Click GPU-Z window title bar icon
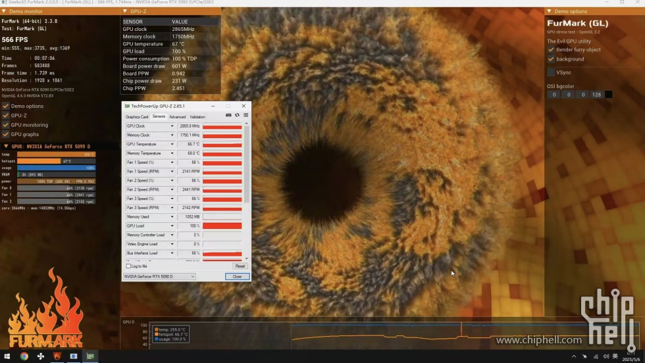The width and height of the screenshot is (645, 363). [x=127, y=106]
